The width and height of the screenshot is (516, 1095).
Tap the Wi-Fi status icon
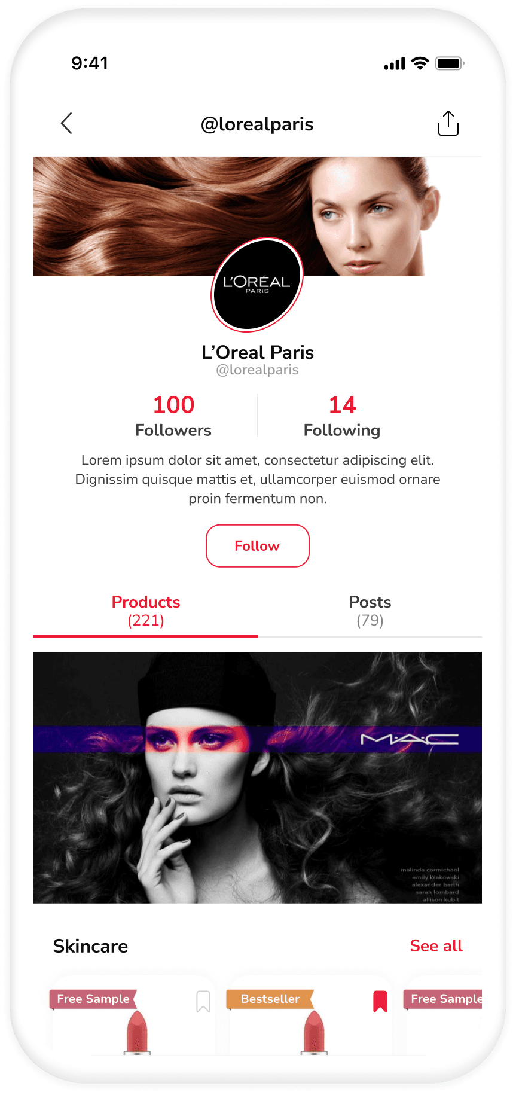point(420,63)
